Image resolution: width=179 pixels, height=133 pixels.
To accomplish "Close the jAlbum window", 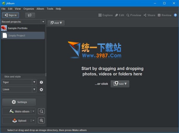I will (x=174, y=3).
